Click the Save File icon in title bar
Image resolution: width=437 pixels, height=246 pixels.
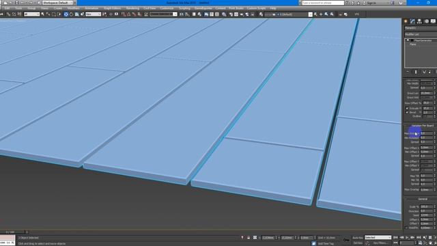tap(17, 3)
